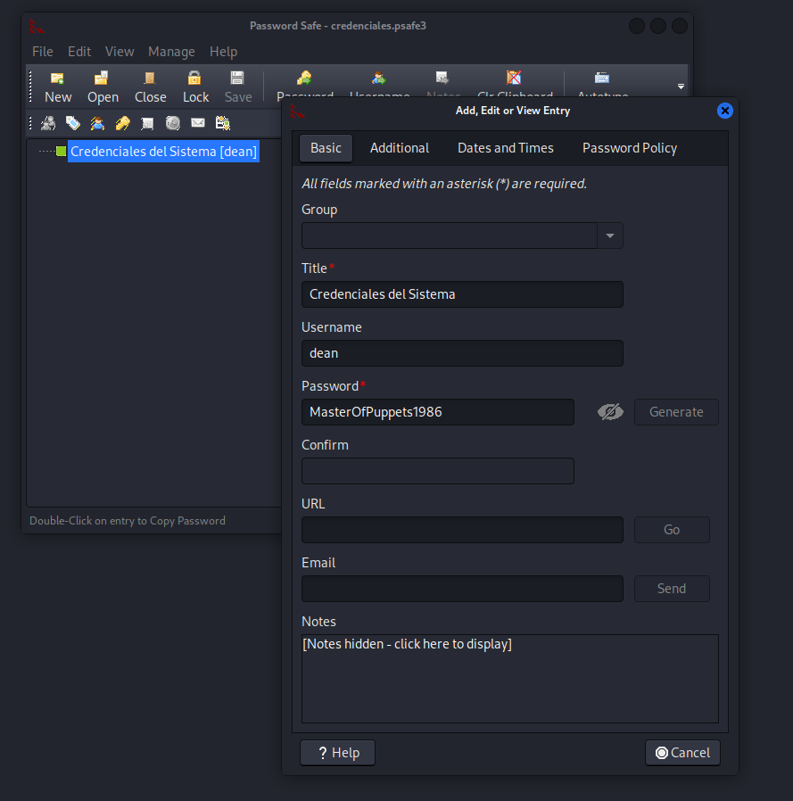Click the tag-shaped title drag icon
793x801 pixels.
[73, 123]
